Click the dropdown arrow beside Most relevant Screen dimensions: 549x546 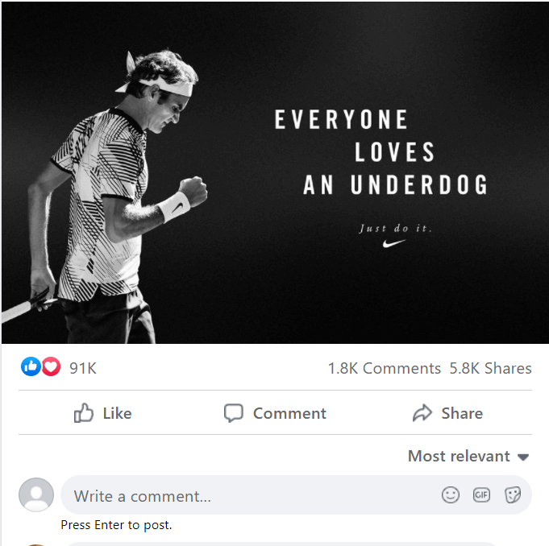click(523, 457)
